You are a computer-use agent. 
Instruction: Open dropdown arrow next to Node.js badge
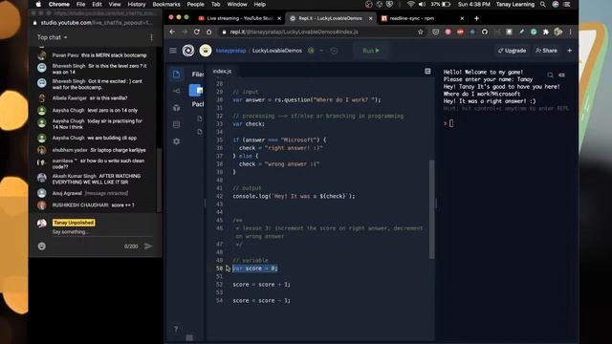pyautogui.click(x=321, y=51)
